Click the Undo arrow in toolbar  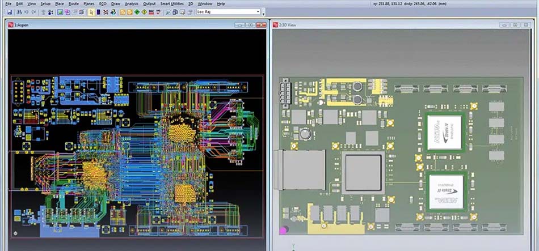point(27,12)
